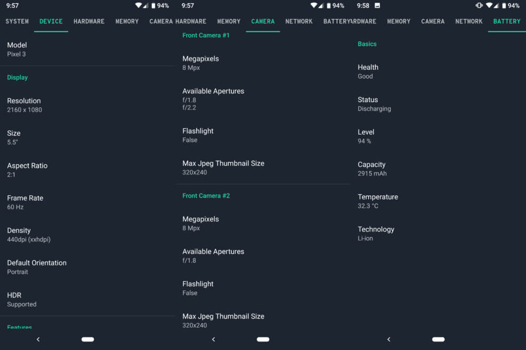The height and width of the screenshot is (350, 526).
Task: Select the green highlighted CAMERA tab
Action: pos(263,21)
